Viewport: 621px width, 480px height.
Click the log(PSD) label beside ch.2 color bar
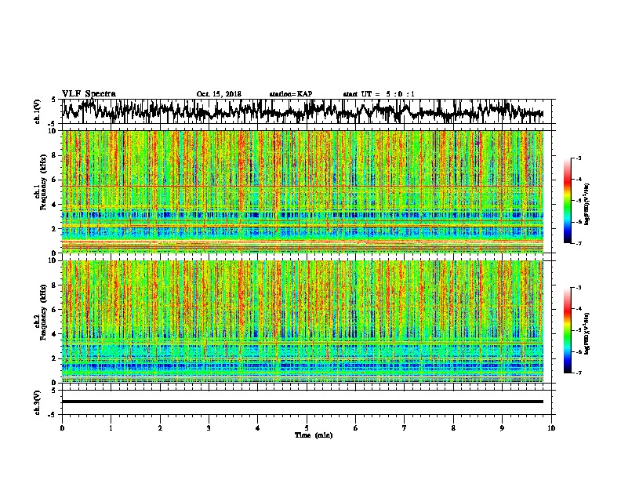click(586, 333)
